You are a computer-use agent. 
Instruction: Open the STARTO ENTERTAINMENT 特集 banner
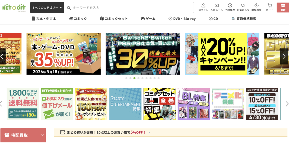click(x=125, y=104)
